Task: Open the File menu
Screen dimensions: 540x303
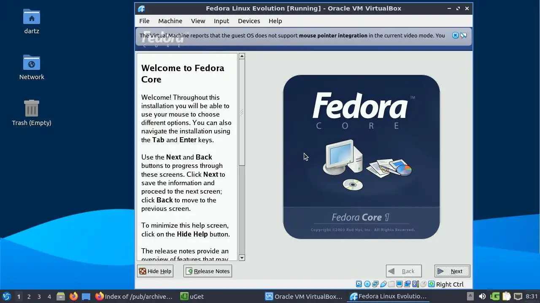Action: 144,21
